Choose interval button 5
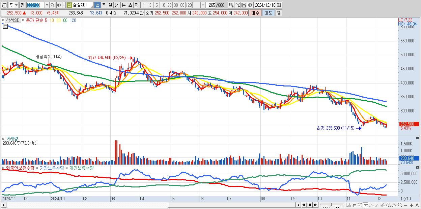This screenshot has height=209, width=421. pyautogui.click(x=157, y=5)
